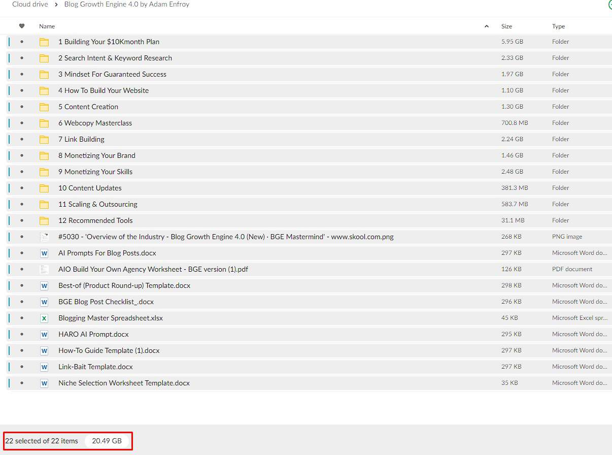
Task: Select the Word icon beside "HARO AI Prompt.docx"
Action: [x=44, y=334]
